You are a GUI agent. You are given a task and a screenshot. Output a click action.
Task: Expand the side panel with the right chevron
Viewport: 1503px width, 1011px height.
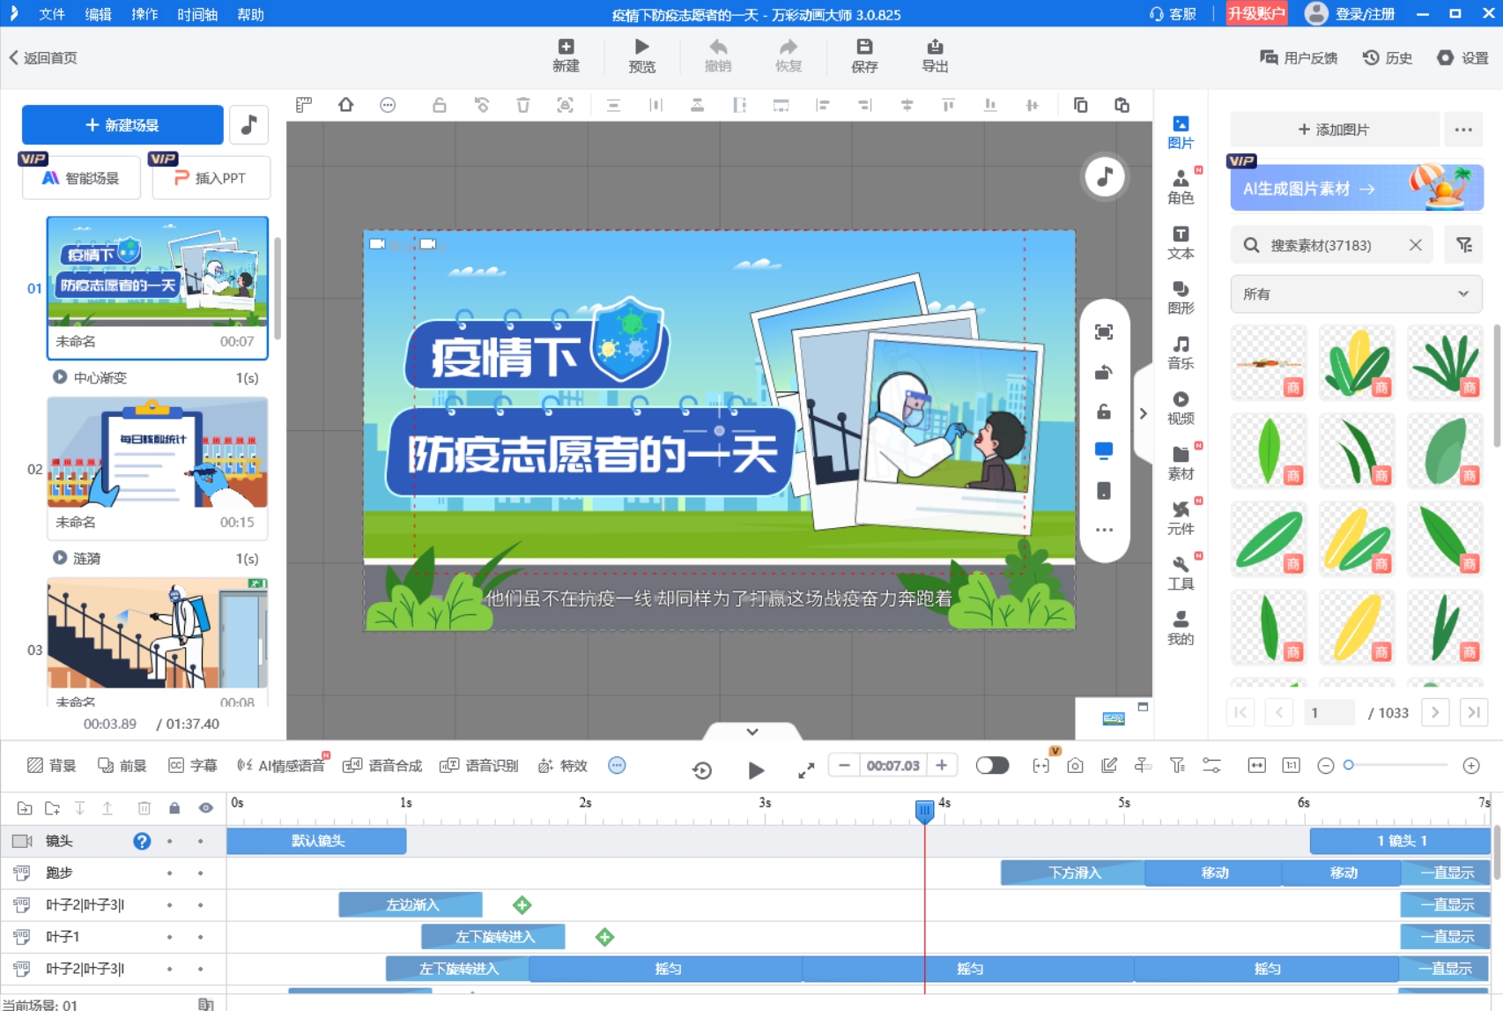coord(1143,413)
